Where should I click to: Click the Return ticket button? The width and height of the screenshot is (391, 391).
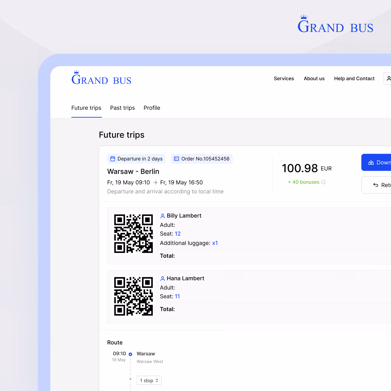click(376, 185)
